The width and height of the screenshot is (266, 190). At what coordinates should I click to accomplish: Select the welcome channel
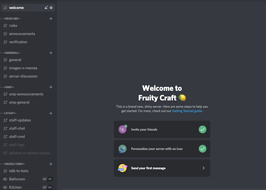pos(28,8)
